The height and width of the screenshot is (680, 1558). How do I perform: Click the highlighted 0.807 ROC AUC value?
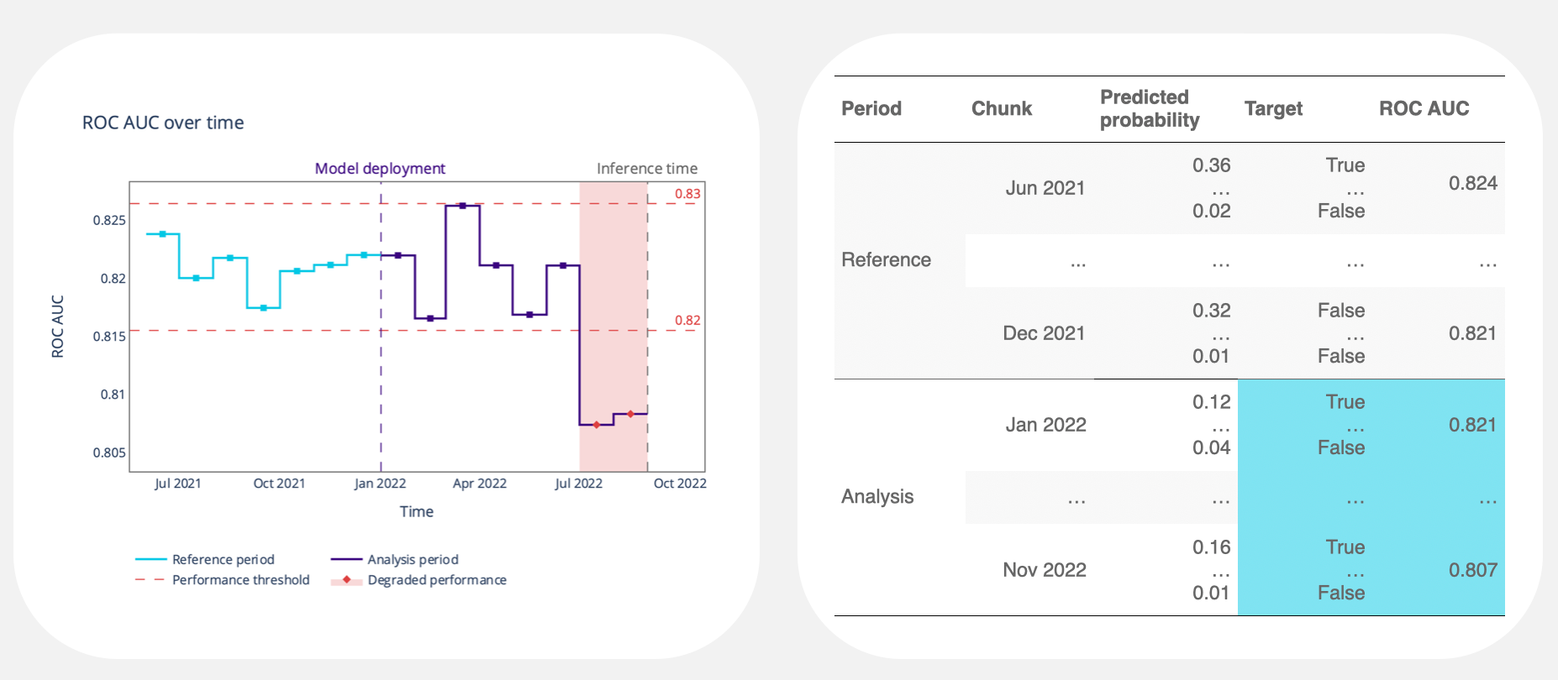[1472, 570]
